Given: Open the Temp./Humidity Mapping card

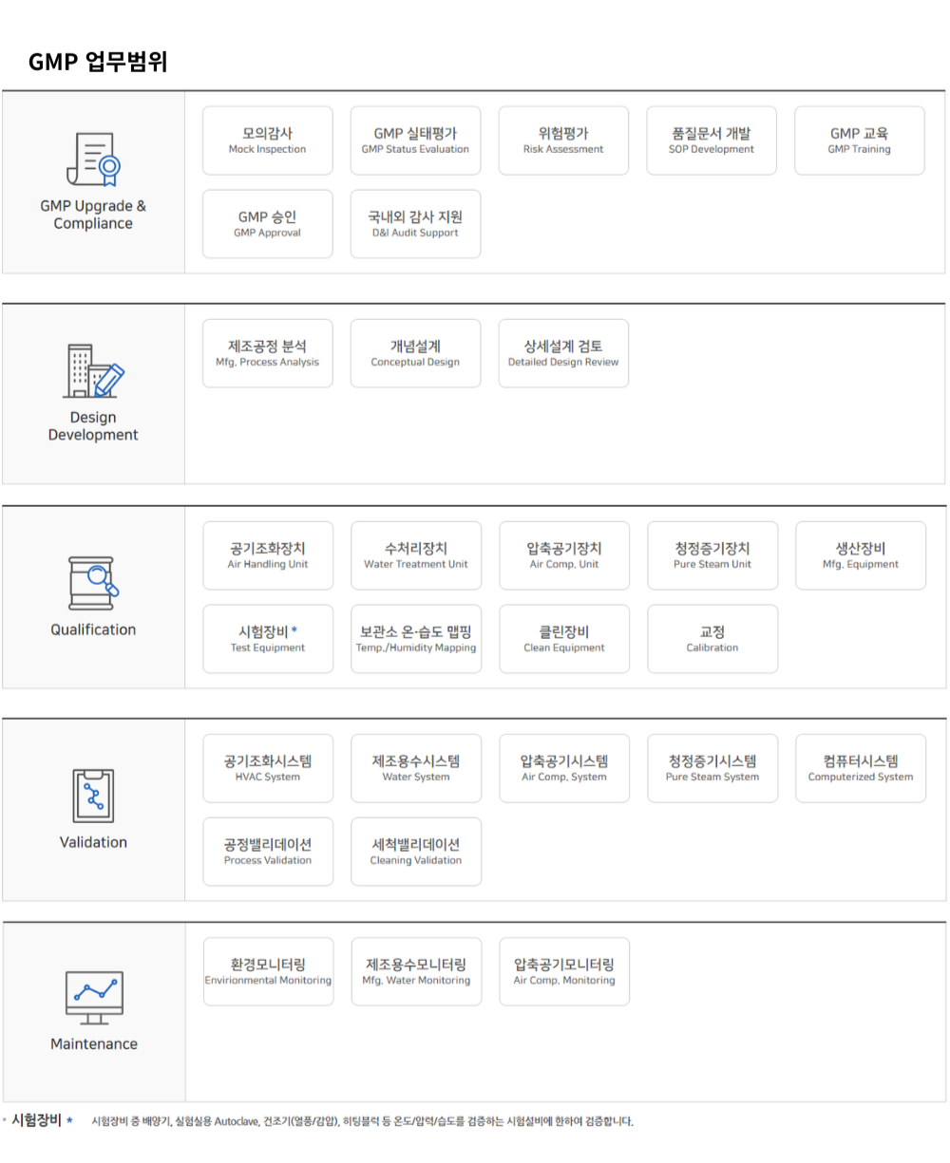Looking at the screenshot, I should click(x=416, y=639).
